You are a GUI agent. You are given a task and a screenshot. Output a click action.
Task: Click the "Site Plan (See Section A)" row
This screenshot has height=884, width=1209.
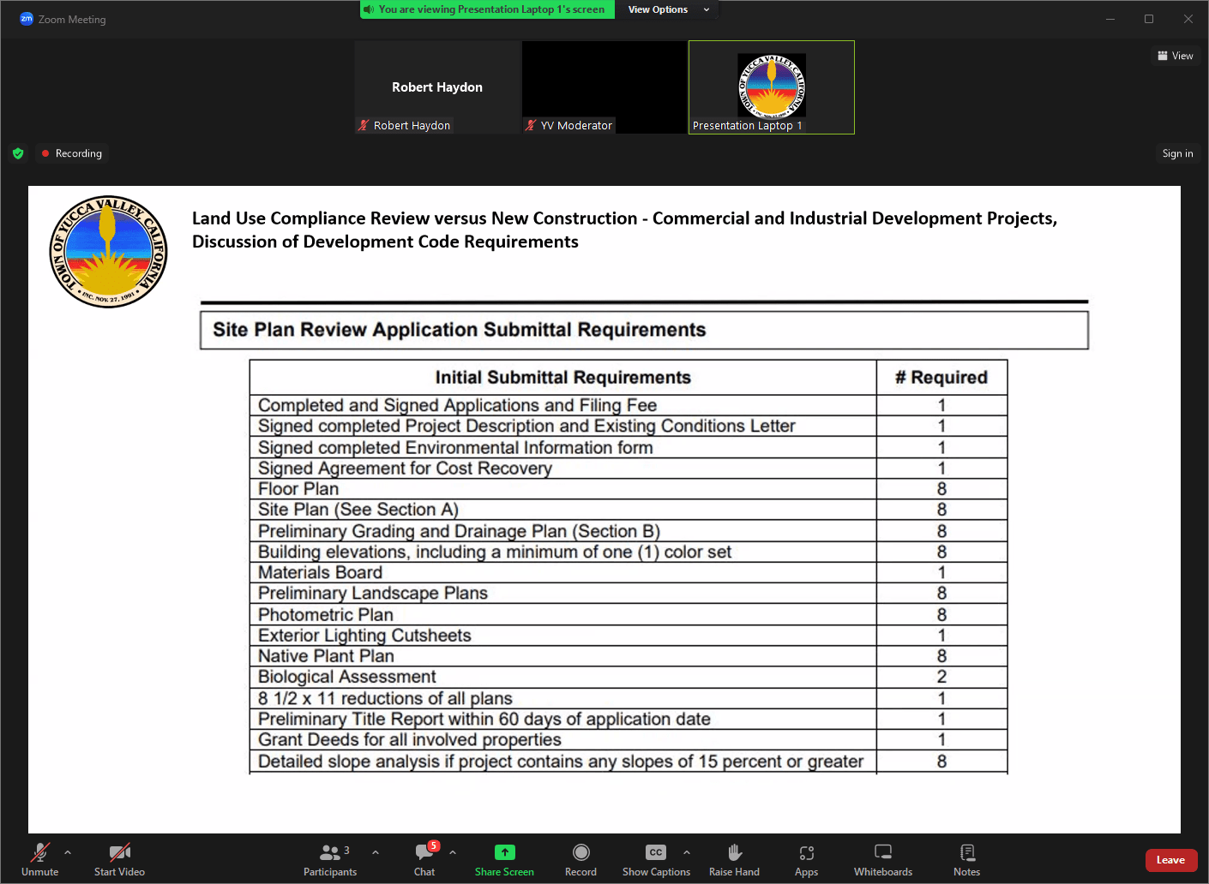click(x=628, y=510)
